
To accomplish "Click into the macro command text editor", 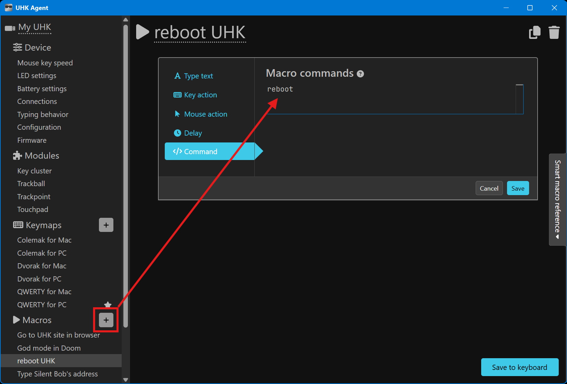I will point(389,99).
